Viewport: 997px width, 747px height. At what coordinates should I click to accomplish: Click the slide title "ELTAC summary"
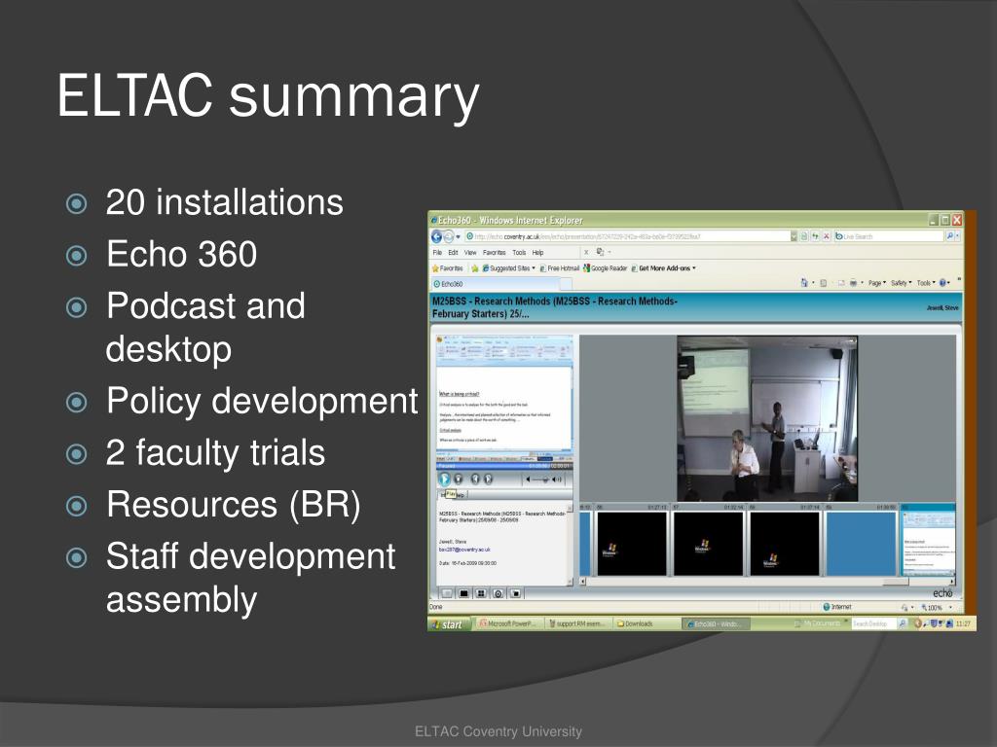coord(268,97)
